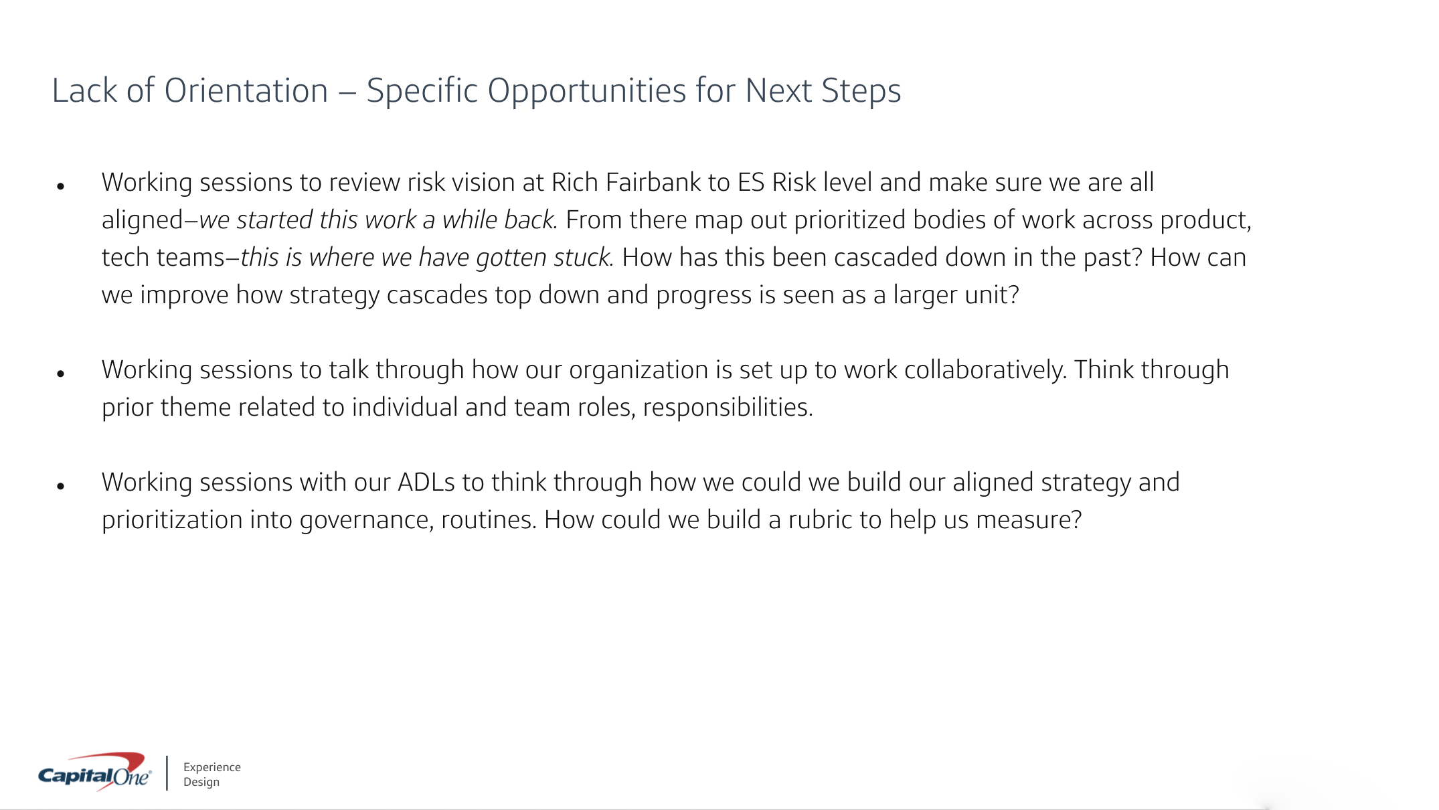
Task: Click "Specific Opportunities for Next Steps" in title
Action: pyautogui.click(x=633, y=90)
